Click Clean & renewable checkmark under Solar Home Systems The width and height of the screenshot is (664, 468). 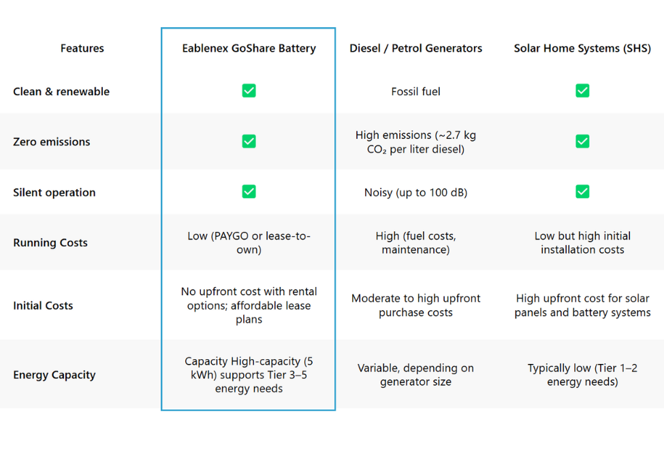[x=582, y=90]
